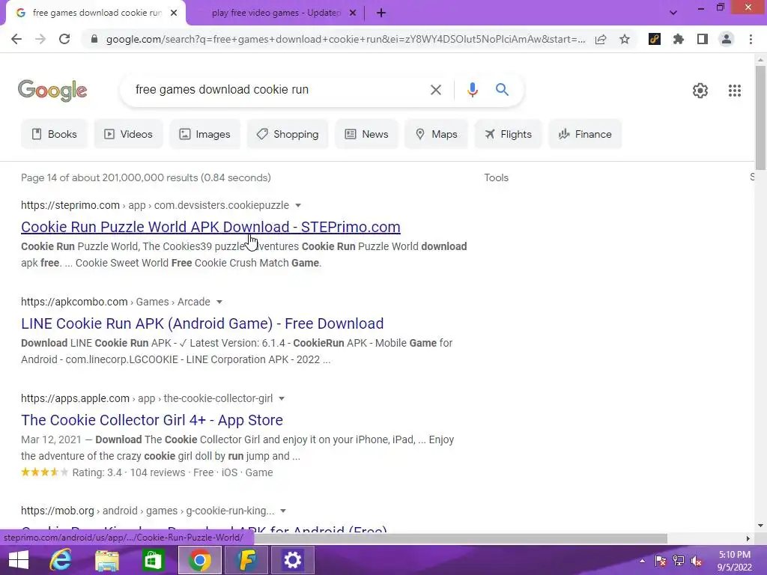The image size is (767, 575).
Task: Open the gear Settings taskbar app
Action: click(293, 560)
